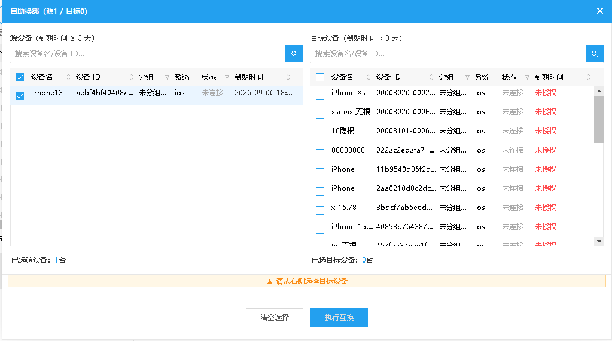Click the target list scrollbar thumb
The image size is (612, 341).
[x=599, y=119]
